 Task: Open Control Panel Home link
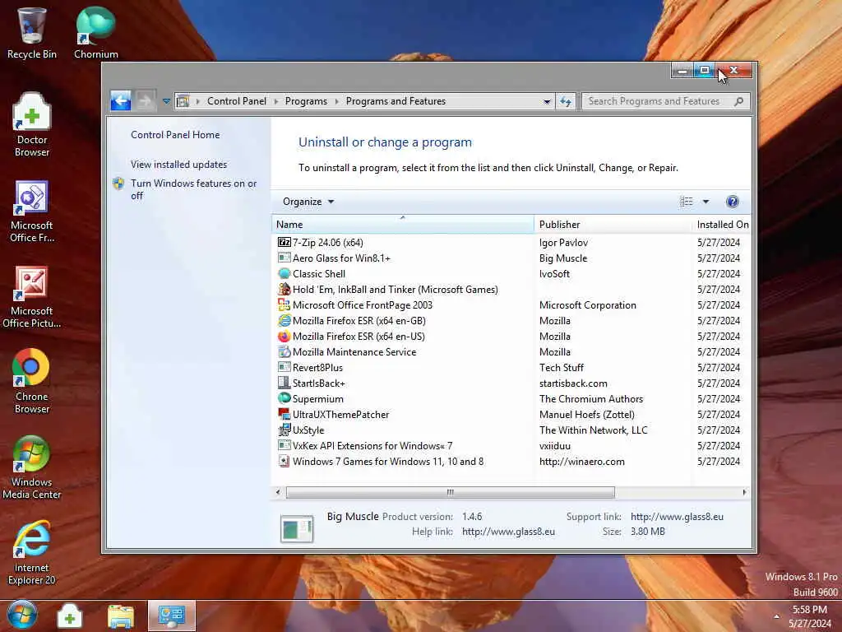pos(175,135)
